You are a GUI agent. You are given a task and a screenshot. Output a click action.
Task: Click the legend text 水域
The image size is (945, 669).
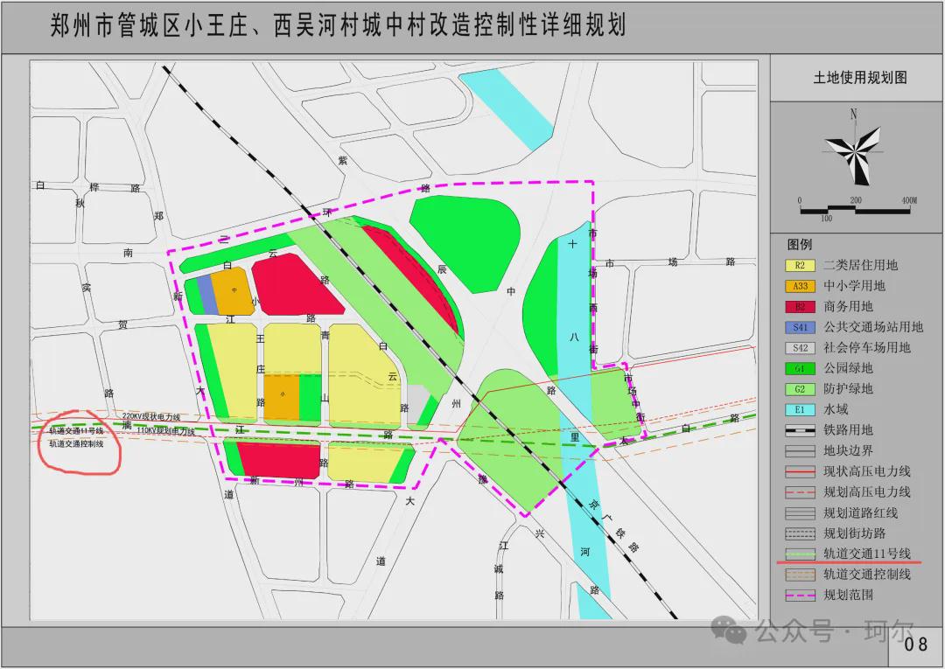click(836, 409)
